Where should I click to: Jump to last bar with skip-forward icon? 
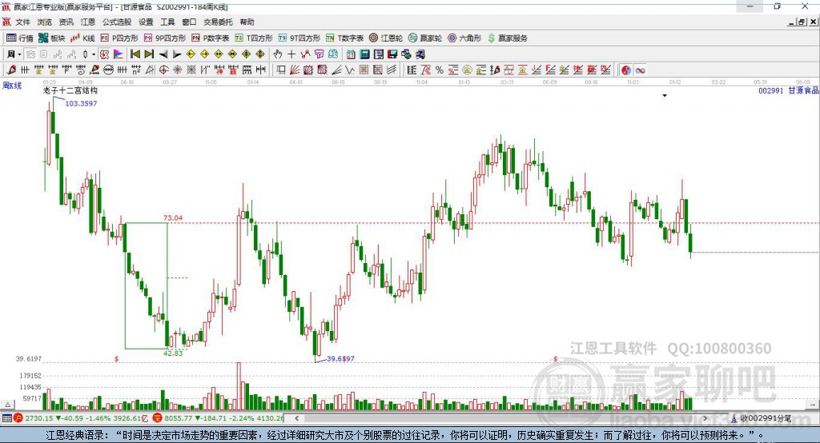(149, 54)
